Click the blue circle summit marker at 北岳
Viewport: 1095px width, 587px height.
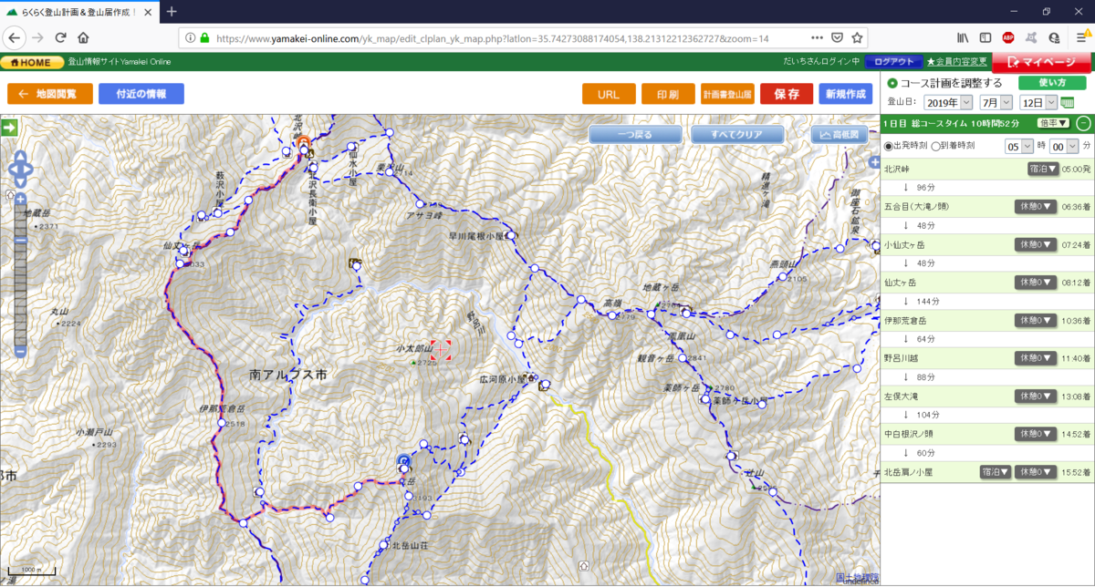404,461
